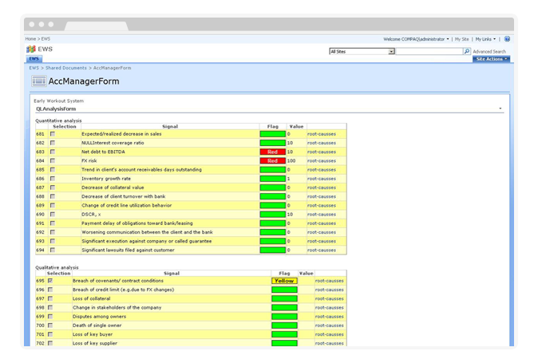Click 'Decrease of collateral value' signal text
This screenshot has width=538, height=363.
113,187
